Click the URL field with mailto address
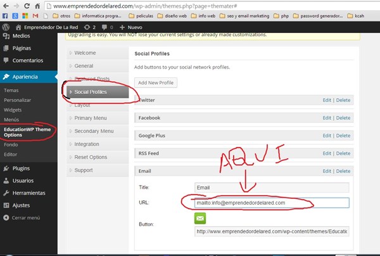Viewport: 380px width, 256px height. 272,203
